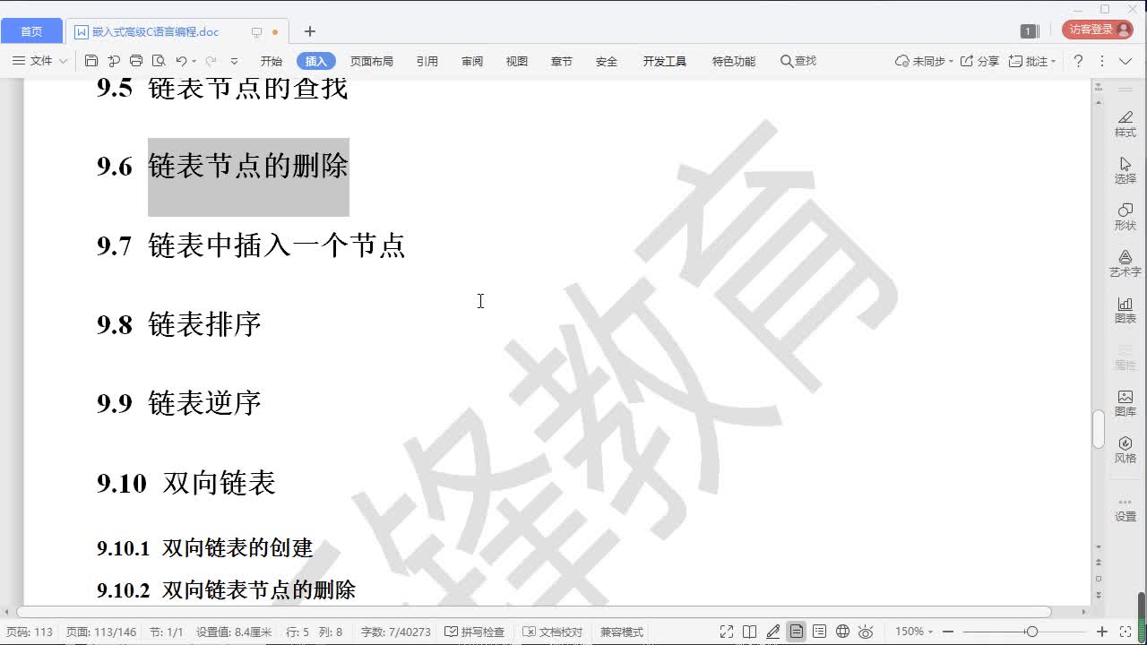1147x645 pixels.
Task: Toggle 文档校对 proofreading in status bar
Action: [x=553, y=632]
